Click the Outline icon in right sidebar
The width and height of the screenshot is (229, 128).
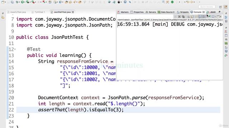[x=226, y=17]
